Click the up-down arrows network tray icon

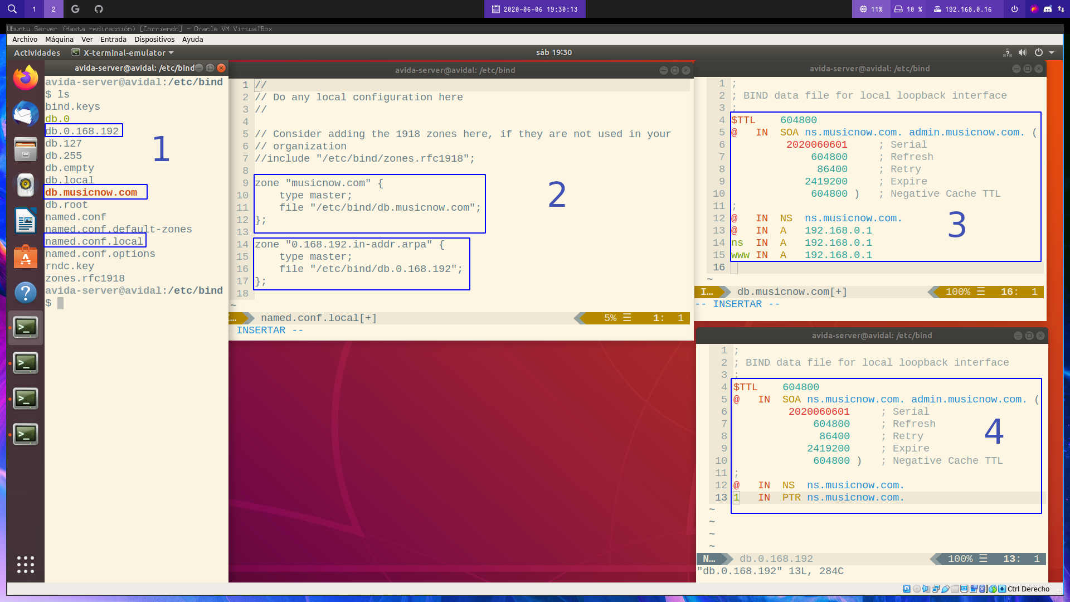(x=1061, y=9)
